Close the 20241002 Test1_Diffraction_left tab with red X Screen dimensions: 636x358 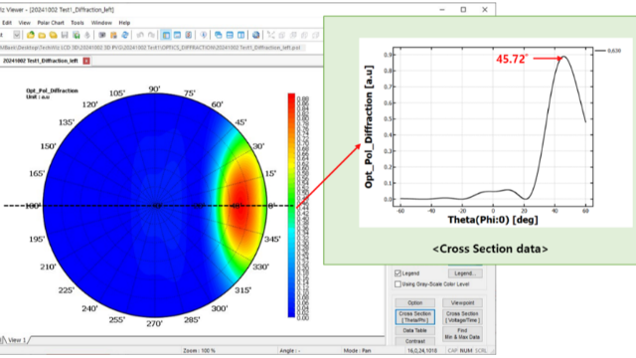coord(86,61)
